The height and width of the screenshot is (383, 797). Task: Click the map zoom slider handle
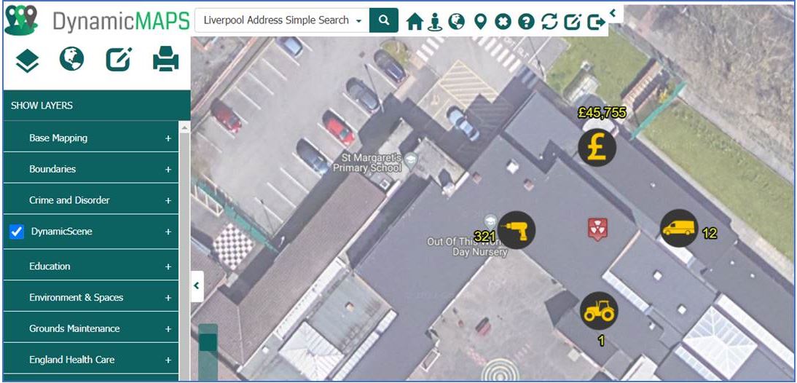(208, 342)
